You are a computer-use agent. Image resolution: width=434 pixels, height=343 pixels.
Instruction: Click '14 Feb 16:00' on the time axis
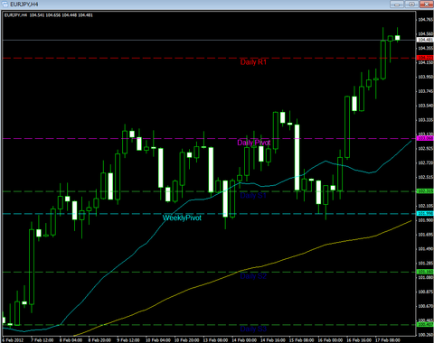point(273,340)
